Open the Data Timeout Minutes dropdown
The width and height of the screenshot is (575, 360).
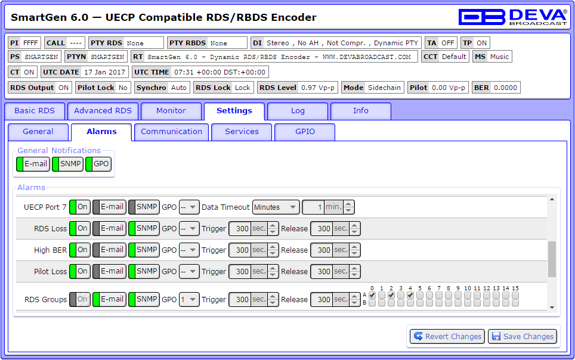point(276,207)
